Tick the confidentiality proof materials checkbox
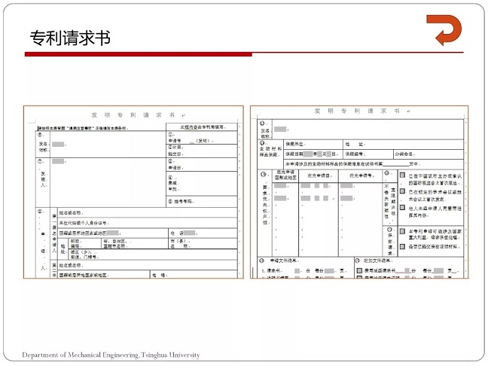488x366 pixels. click(402, 246)
